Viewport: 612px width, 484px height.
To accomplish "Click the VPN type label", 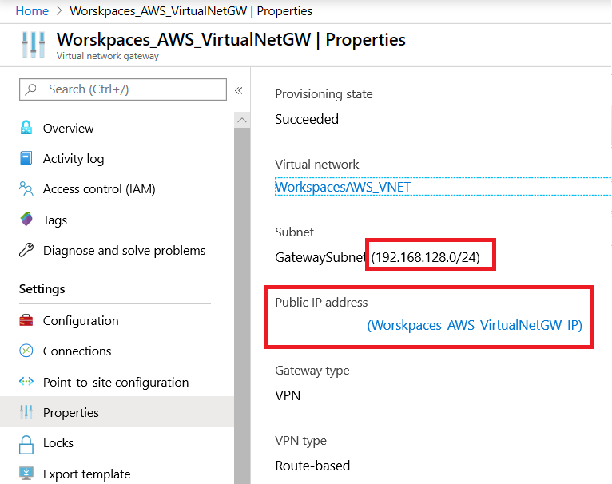I will [301, 441].
